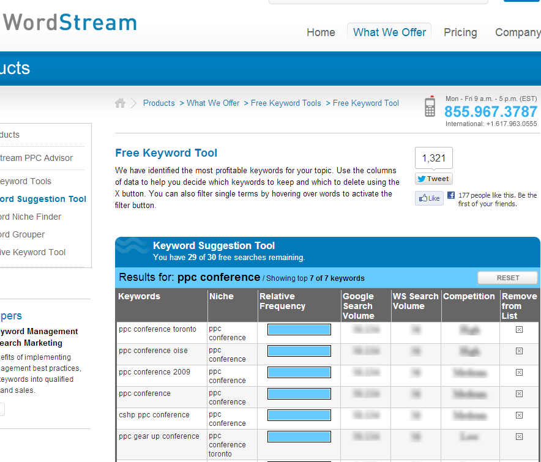Image resolution: width=541 pixels, height=462 pixels.
Task: Click keyword 'ppc conference oise'
Action: point(153,351)
